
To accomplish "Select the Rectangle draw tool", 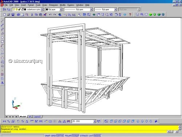I will click(x=2, y=42).
